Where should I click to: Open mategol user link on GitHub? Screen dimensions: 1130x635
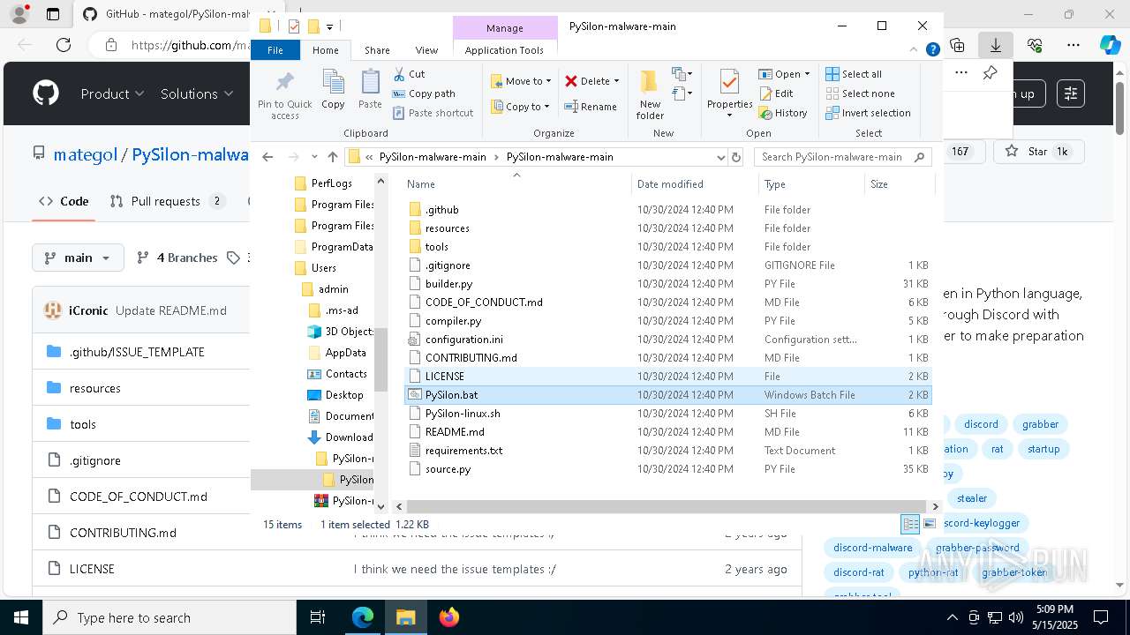pyautogui.click(x=85, y=154)
